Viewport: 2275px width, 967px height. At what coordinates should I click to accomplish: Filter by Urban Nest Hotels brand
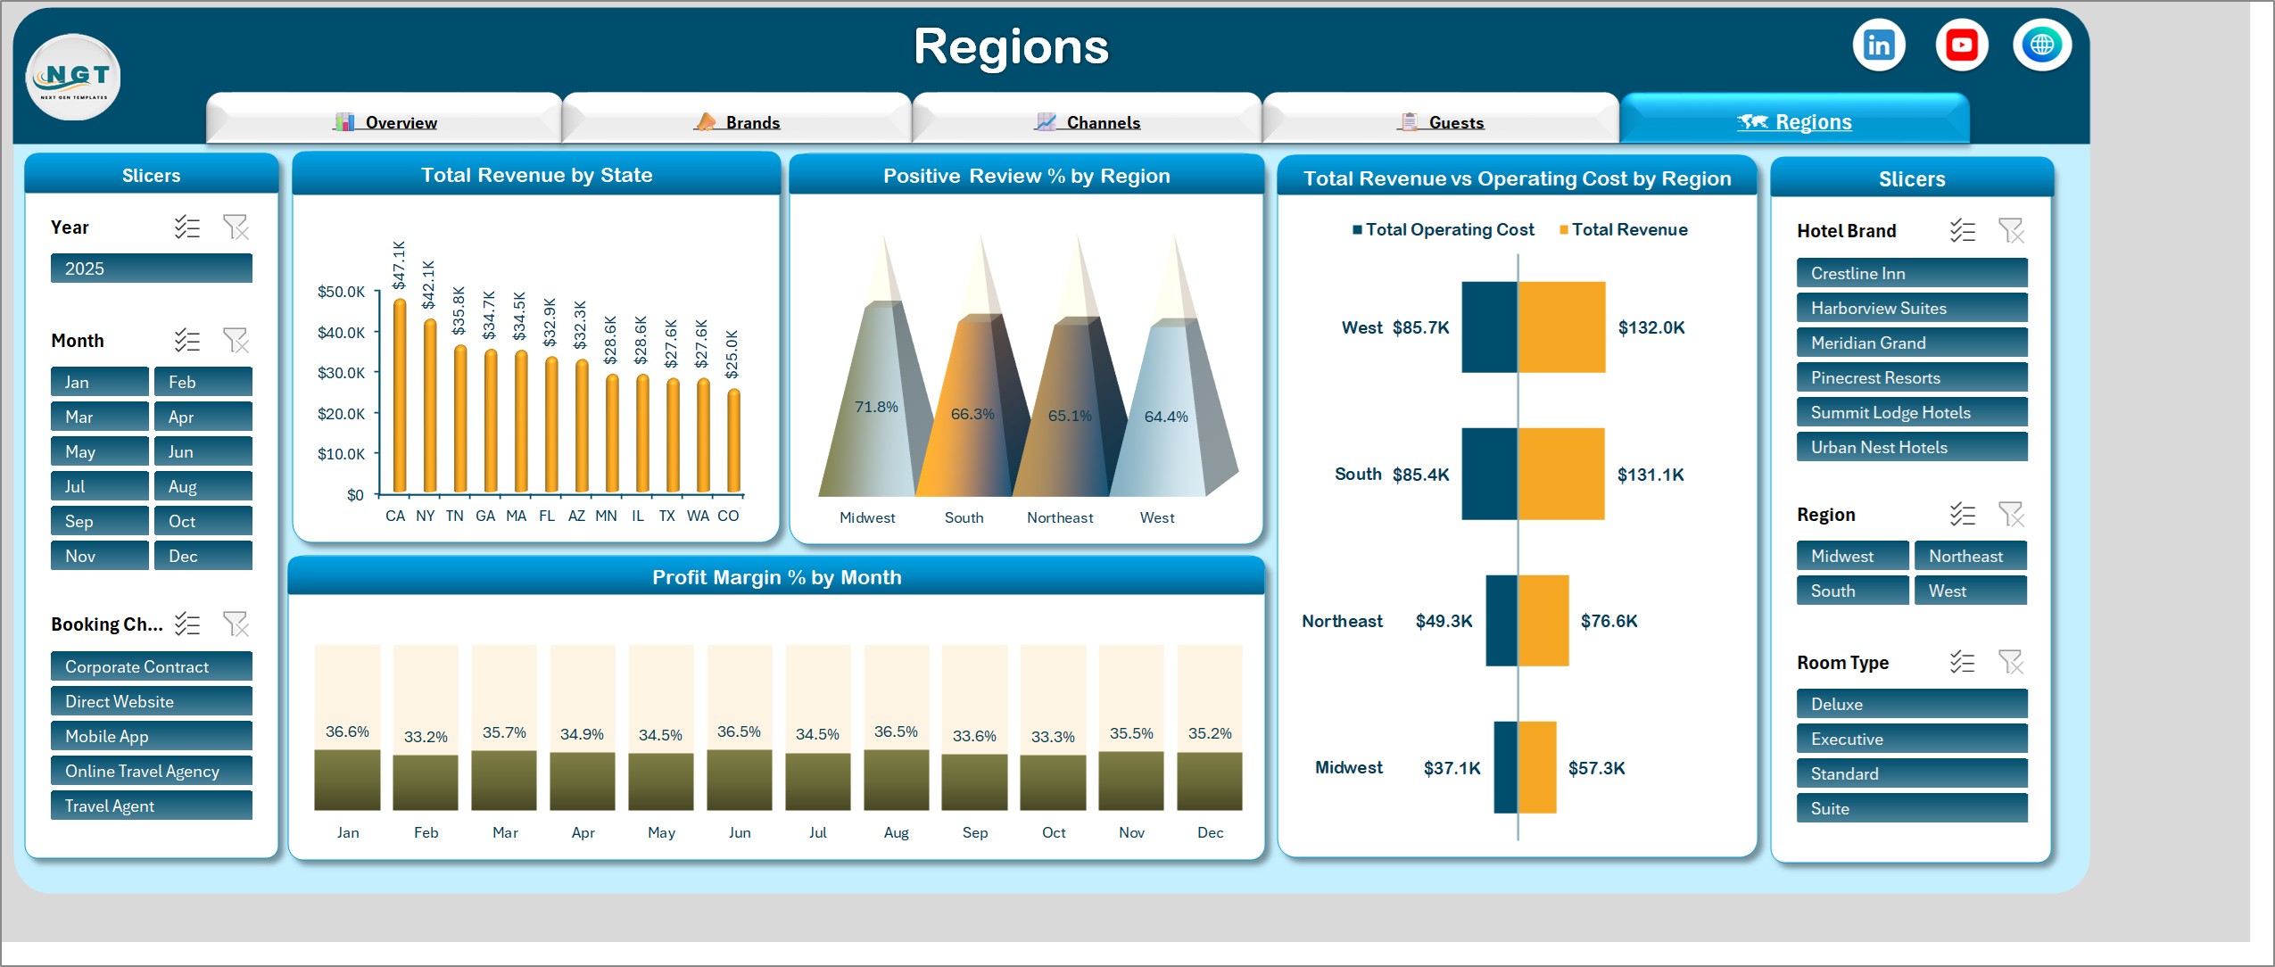click(x=1912, y=447)
